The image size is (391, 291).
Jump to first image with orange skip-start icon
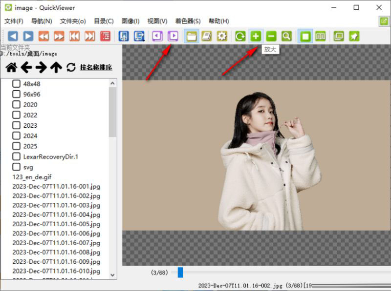click(x=74, y=36)
